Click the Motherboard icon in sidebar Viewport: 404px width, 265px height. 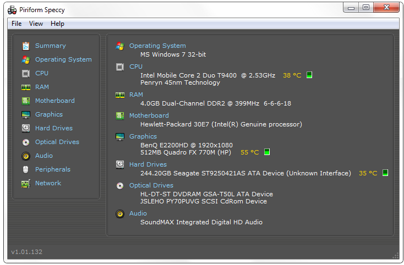(26, 101)
